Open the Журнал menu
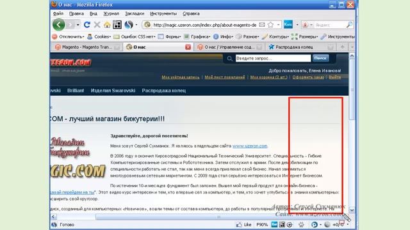The height and width of the screenshot is (230, 410). pyautogui.click(x=111, y=13)
